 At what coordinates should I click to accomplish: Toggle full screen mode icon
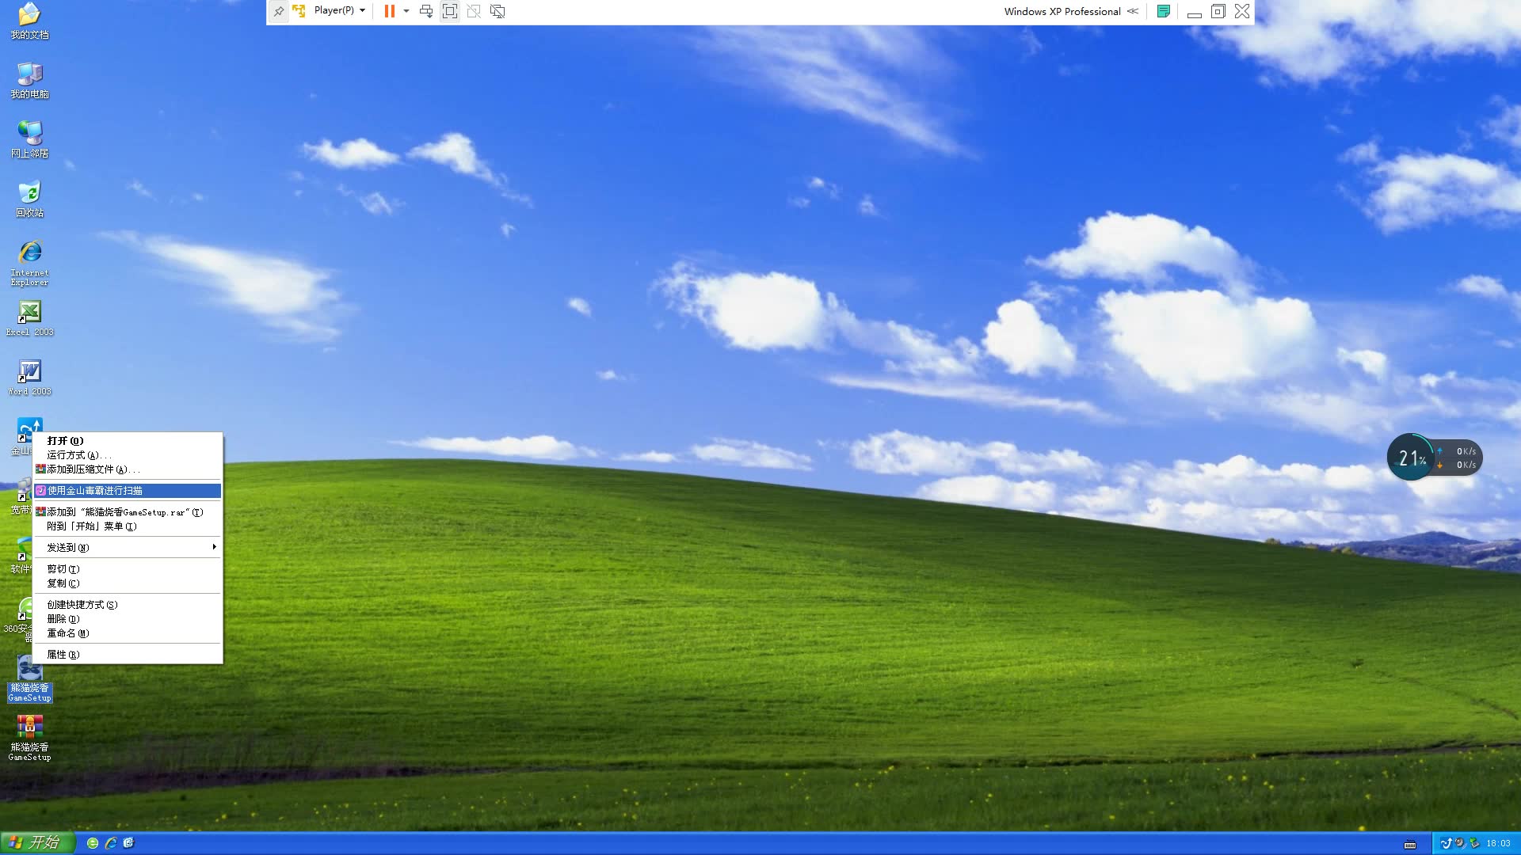(450, 11)
